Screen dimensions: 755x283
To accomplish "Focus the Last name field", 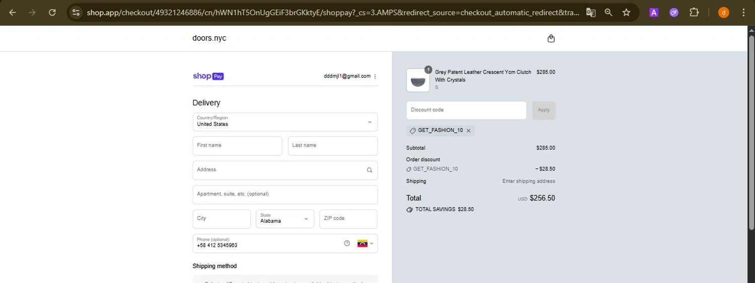I will [x=333, y=146].
